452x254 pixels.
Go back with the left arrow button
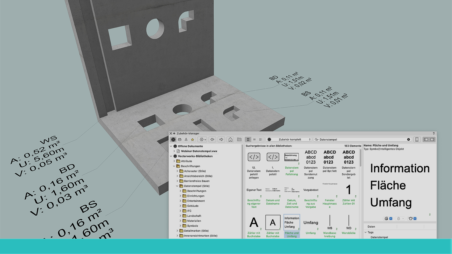point(212,139)
